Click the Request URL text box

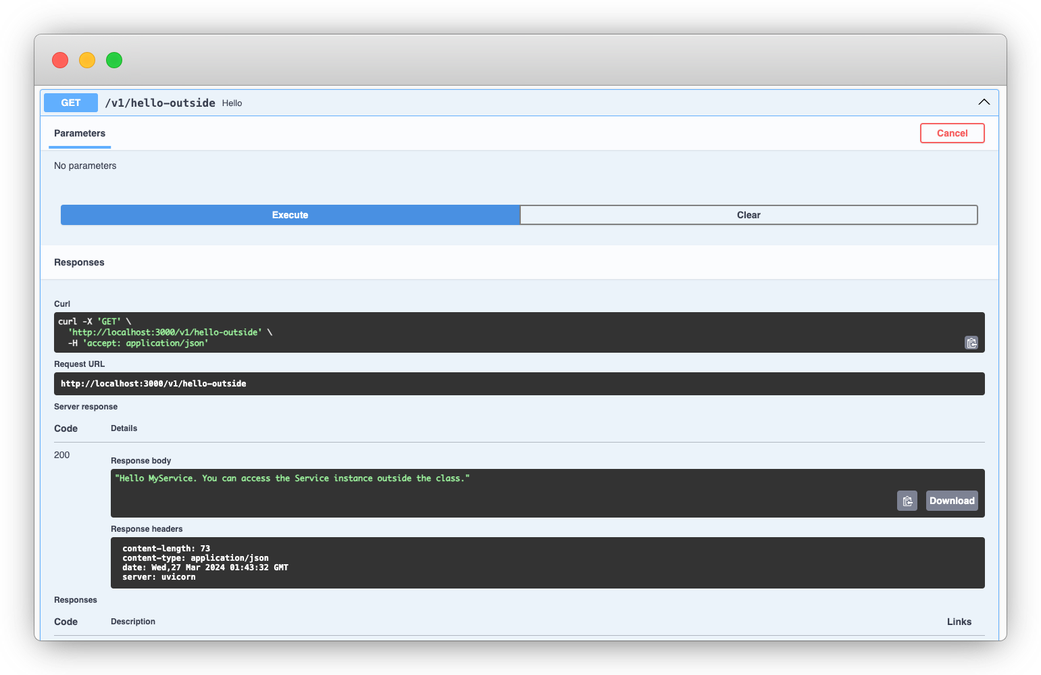(x=519, y=384)
